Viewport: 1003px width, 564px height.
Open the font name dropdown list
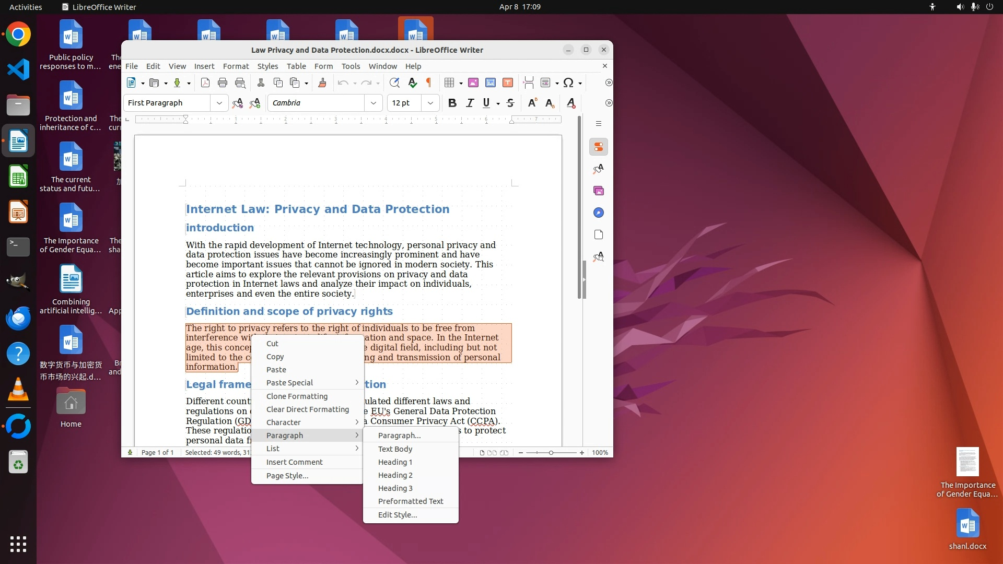click(x=374, y=103)
